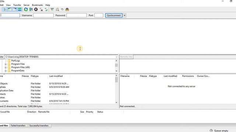Click the local file list scroll down arrow
Image resolution: width=236 pixels, height=132 pixels.
click(117, 103)
